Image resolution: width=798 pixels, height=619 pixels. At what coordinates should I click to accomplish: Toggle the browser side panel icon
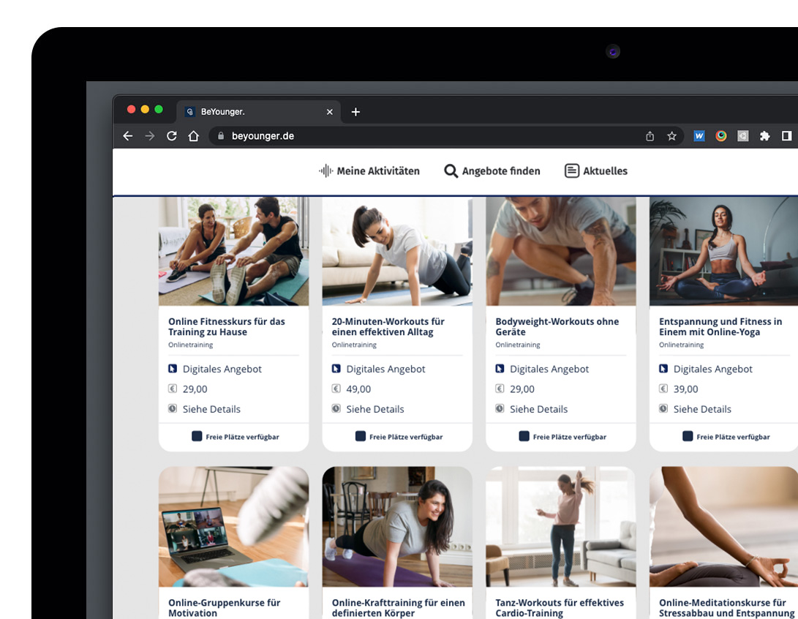point(787,136)
